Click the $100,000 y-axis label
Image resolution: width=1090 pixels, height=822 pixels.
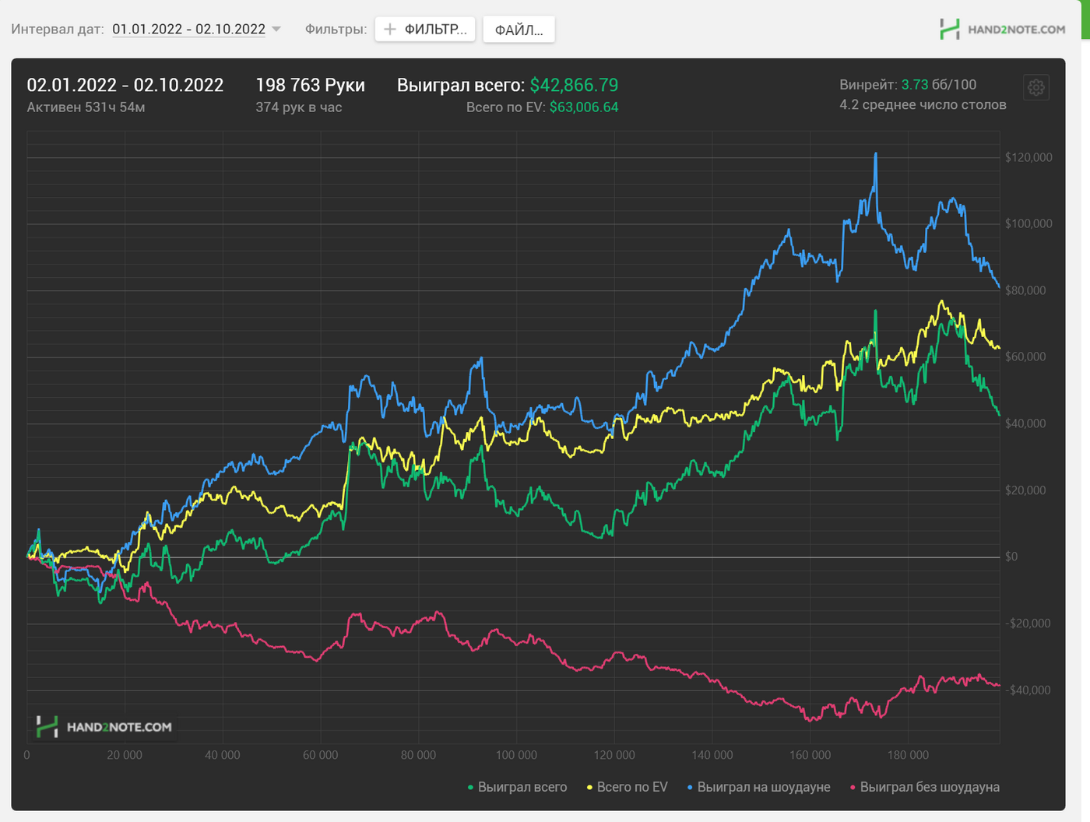pyautogui.click(x=1028, y=223)
